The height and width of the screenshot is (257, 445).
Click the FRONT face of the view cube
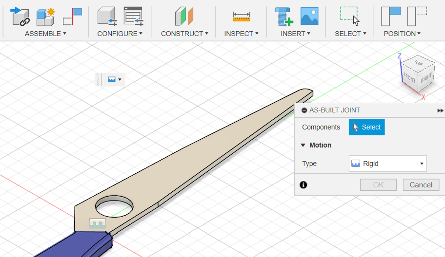pos(409,77)
